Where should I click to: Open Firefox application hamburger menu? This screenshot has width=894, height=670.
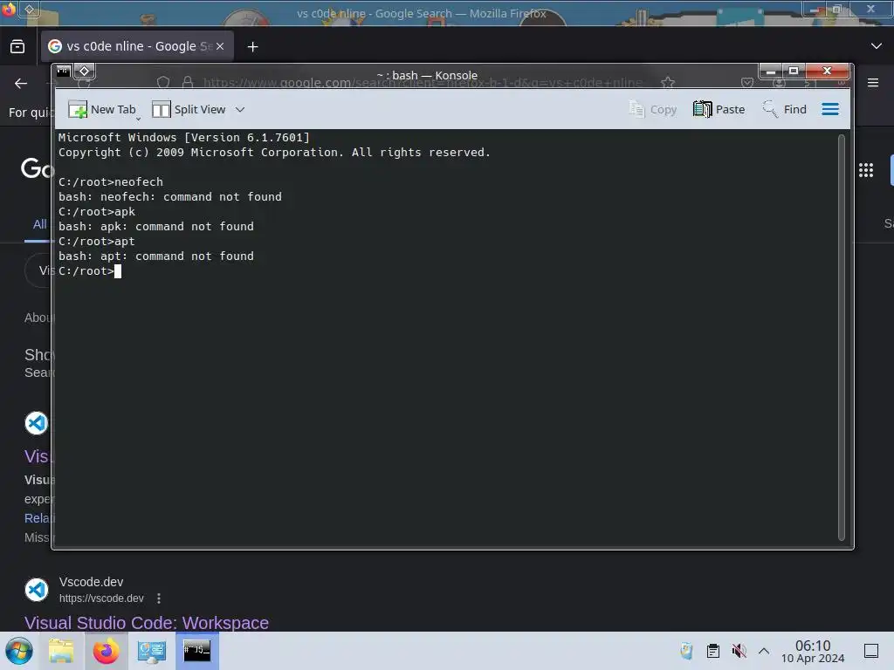(x=873, y=83)
